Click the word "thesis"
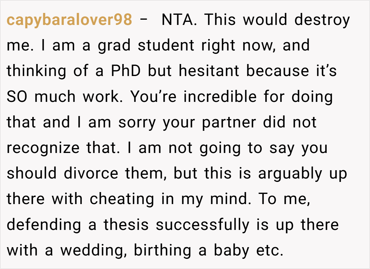The image size is (370, 269). [x=127, y=225]
